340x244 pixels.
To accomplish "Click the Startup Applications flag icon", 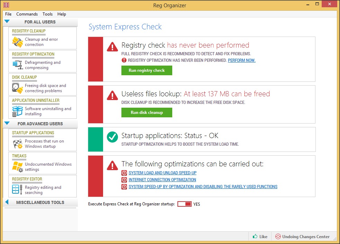I will [x=18, y=144].
